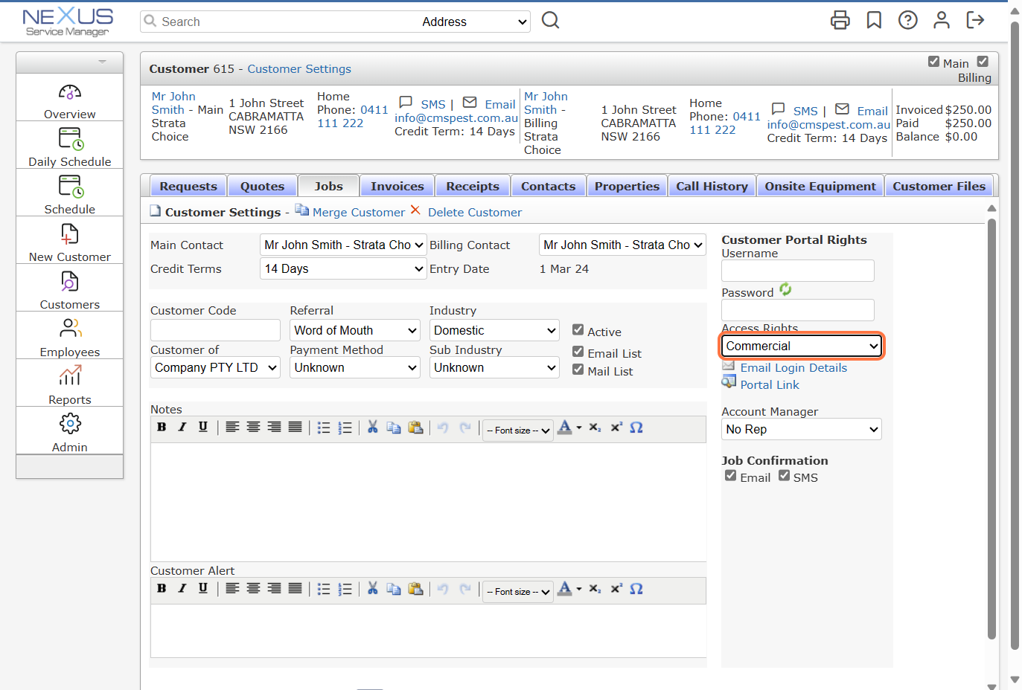Click the bookmark icon in header

[x=874, y=20]
